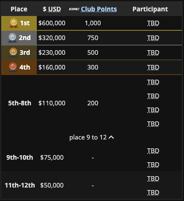184x201 pixels.
Task: Click the silver 2nd place medal icon
Action: pos(12,38)
